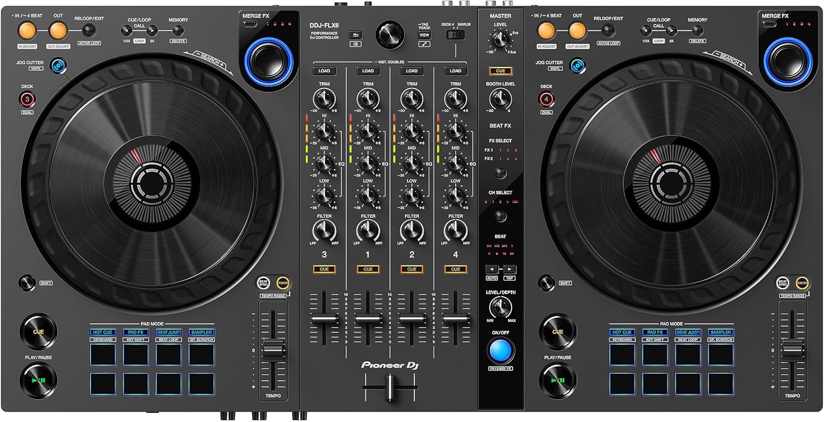
Task: Engage JOG CUTTER on left deck
Action: click(57, 65)
